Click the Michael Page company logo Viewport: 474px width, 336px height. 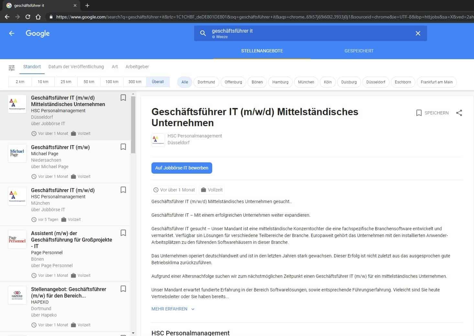[17, 153]
